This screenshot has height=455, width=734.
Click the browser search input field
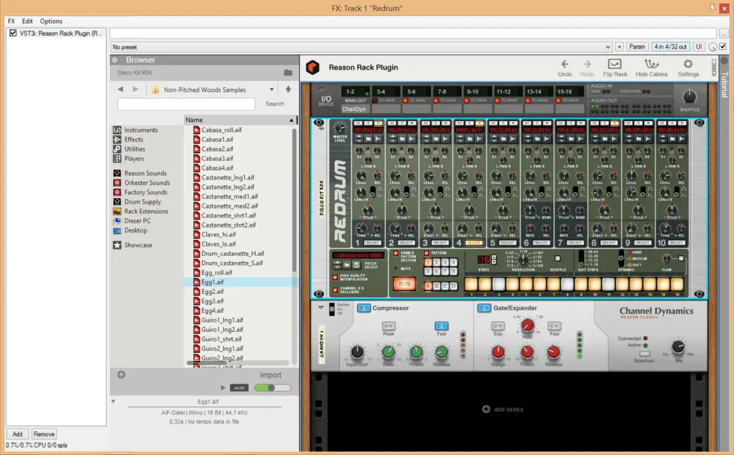[186, 104]
